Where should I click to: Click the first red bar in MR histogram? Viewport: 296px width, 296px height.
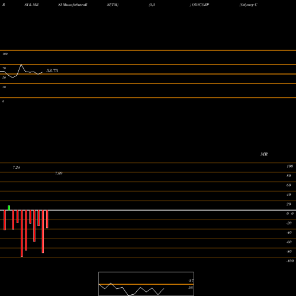pyautogui.click(x=5, y=220)
